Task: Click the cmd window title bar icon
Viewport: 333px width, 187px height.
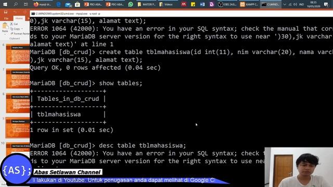Action: pos(33,14)
